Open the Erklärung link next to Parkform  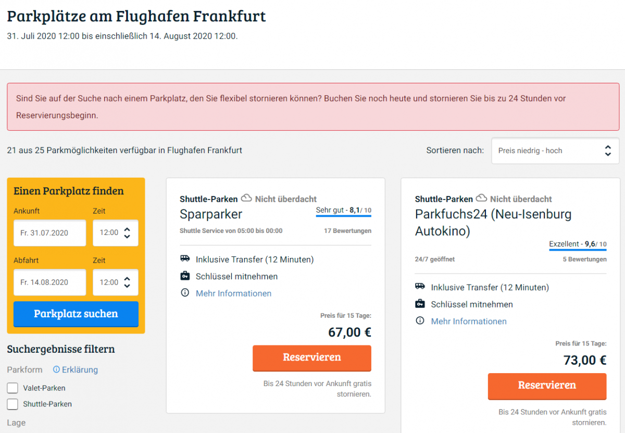[76, 369]
